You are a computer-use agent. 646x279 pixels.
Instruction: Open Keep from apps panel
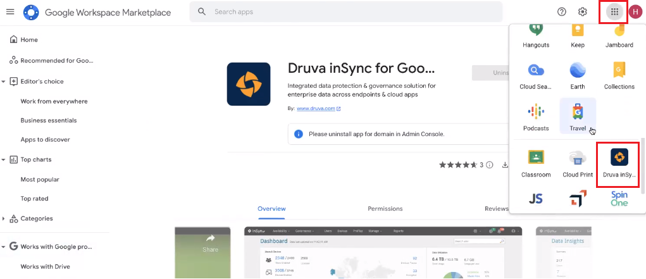click(577, 36)
